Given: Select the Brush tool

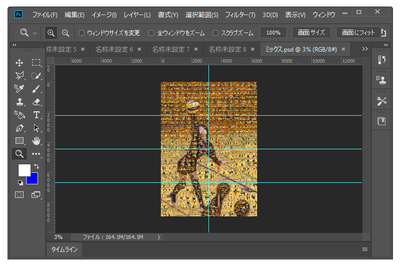Looking at the screenshot, I should (x=36, y=89).
